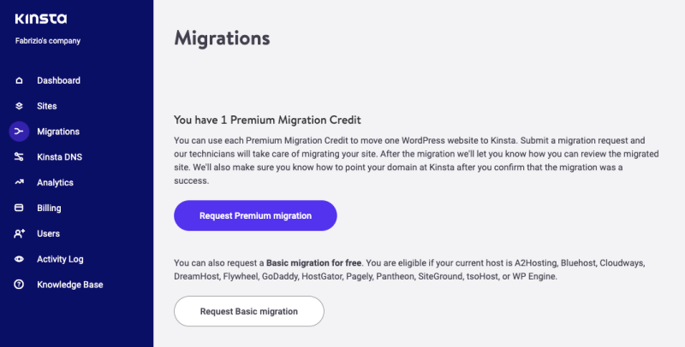Screen dimensions: 685x347
Task: Click the Users add-person icon
Action: [19, 233]
